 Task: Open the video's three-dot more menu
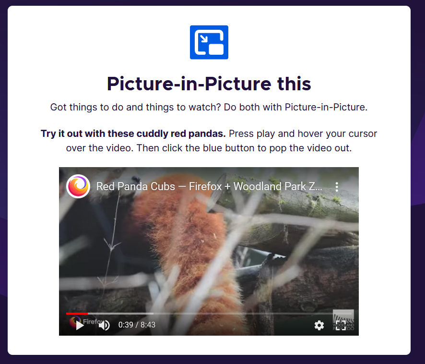click(337, 186)
